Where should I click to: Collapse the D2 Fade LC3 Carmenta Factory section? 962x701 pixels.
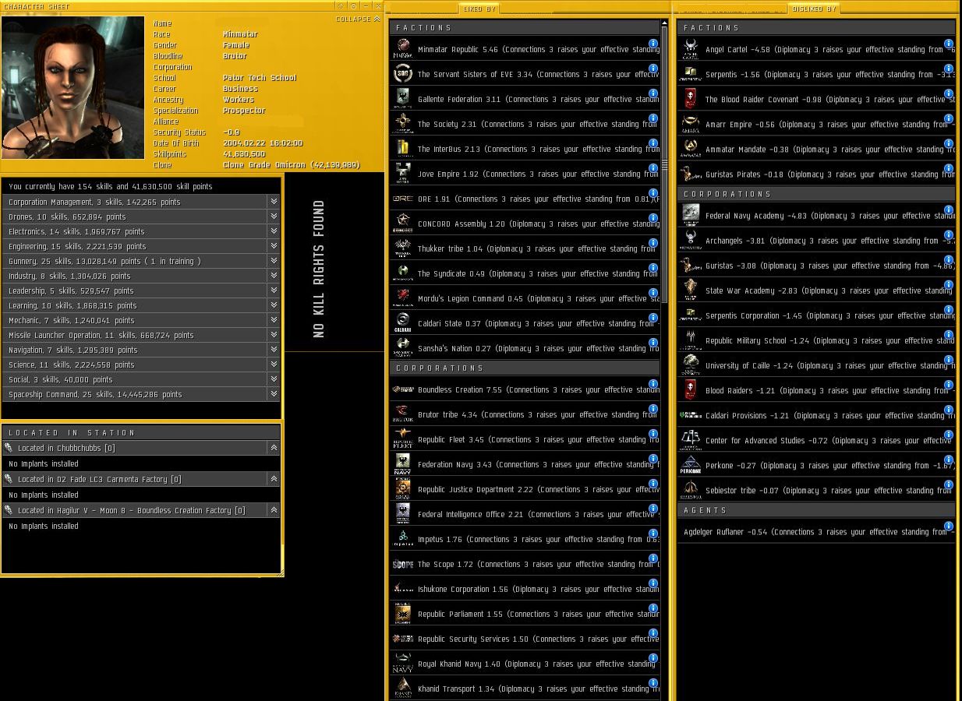click(274, 479)
